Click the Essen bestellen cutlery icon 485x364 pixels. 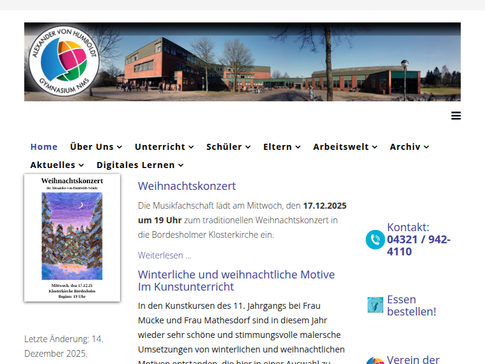pyautogui.click(x=375, y=305)
